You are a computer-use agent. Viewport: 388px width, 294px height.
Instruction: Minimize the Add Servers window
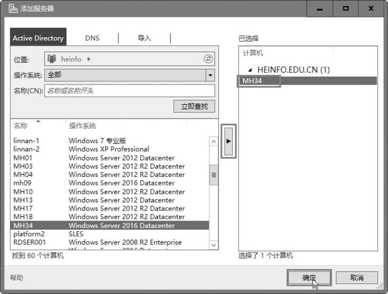[320, 9]
